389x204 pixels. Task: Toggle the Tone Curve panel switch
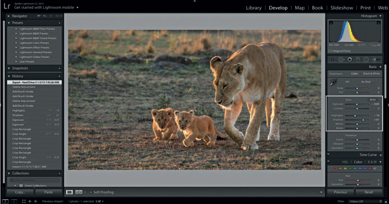(x=328, y=155)
